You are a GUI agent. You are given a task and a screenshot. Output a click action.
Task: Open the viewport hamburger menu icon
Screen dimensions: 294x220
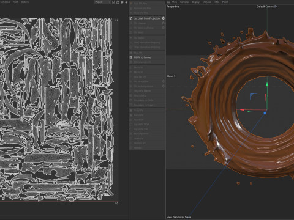(x=168, y=2)
